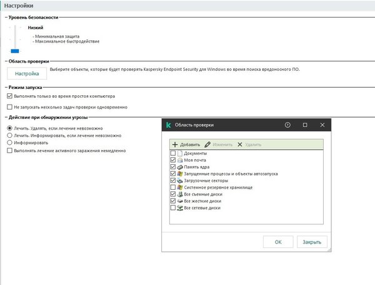This screenshot has width=375, height=285.
Task: Close the Область проверки dialog with X
Action: point(322,125)
